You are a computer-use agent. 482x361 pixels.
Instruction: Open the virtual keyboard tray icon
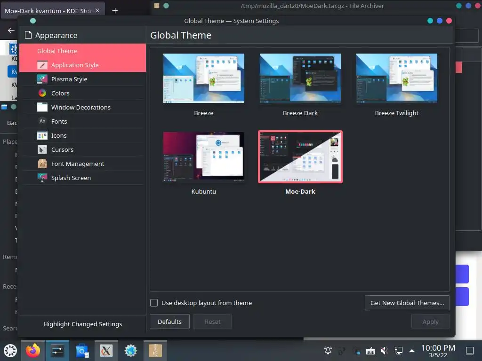point(370,351)
